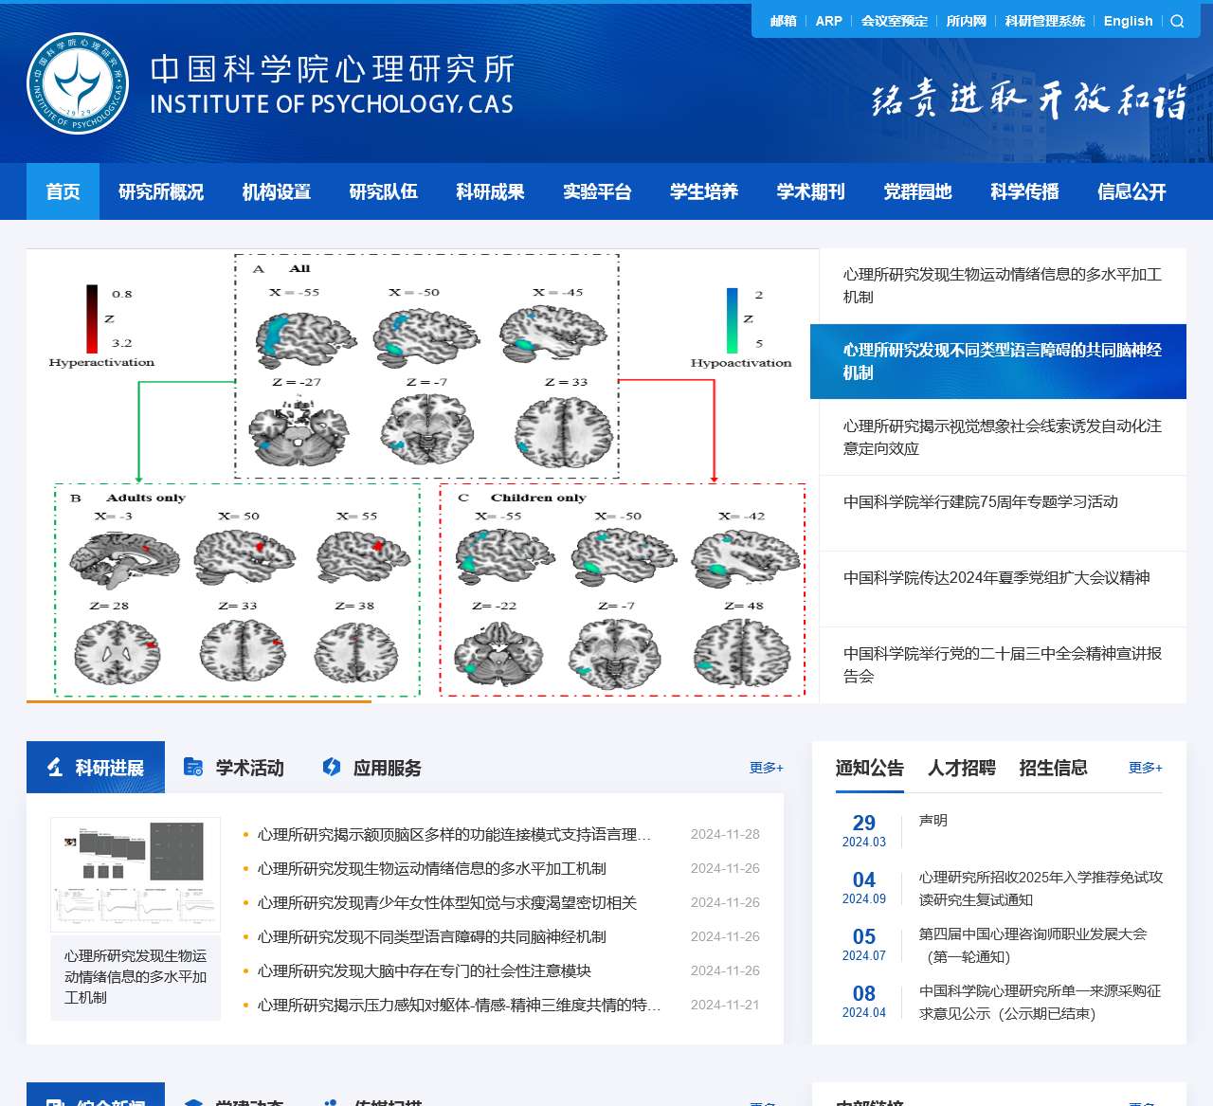
Task: Open the 信息公开 menu
Action: tap(1132, 191)
